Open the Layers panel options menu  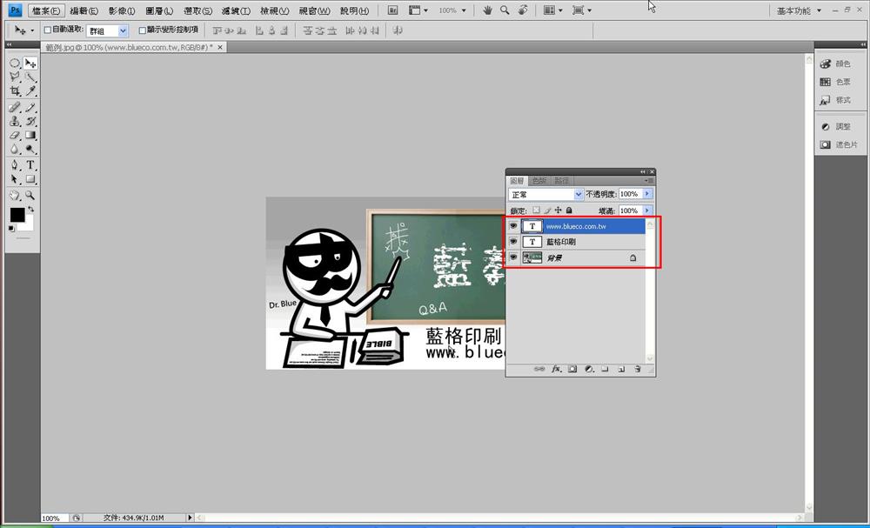pyautogui.click(x=650, y=181)
